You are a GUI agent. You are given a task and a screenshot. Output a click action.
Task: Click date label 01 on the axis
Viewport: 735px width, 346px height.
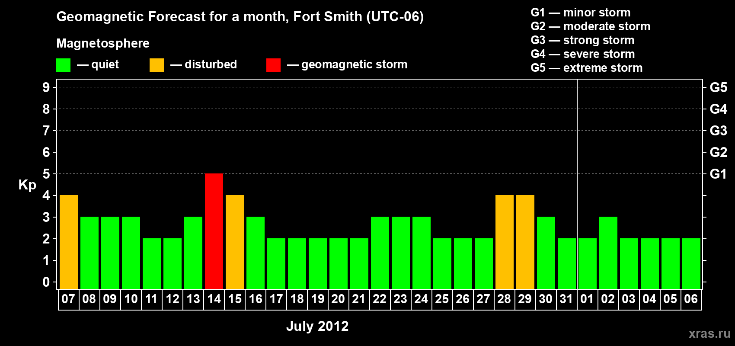(587, 299)
